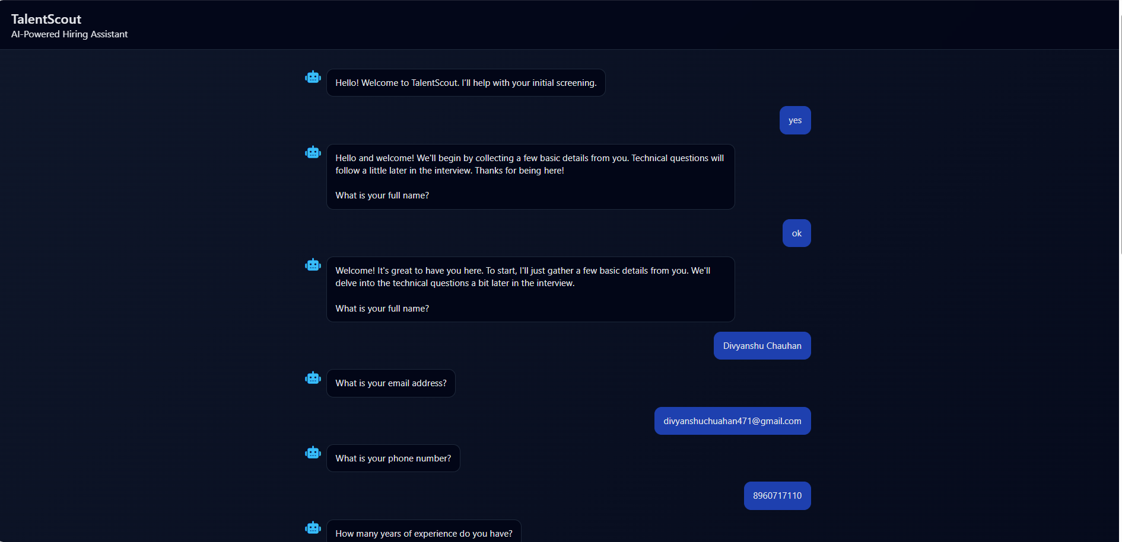Click the gmail address message bubble
This screenshot has width=1122, height=542.
tap(732, 421)
